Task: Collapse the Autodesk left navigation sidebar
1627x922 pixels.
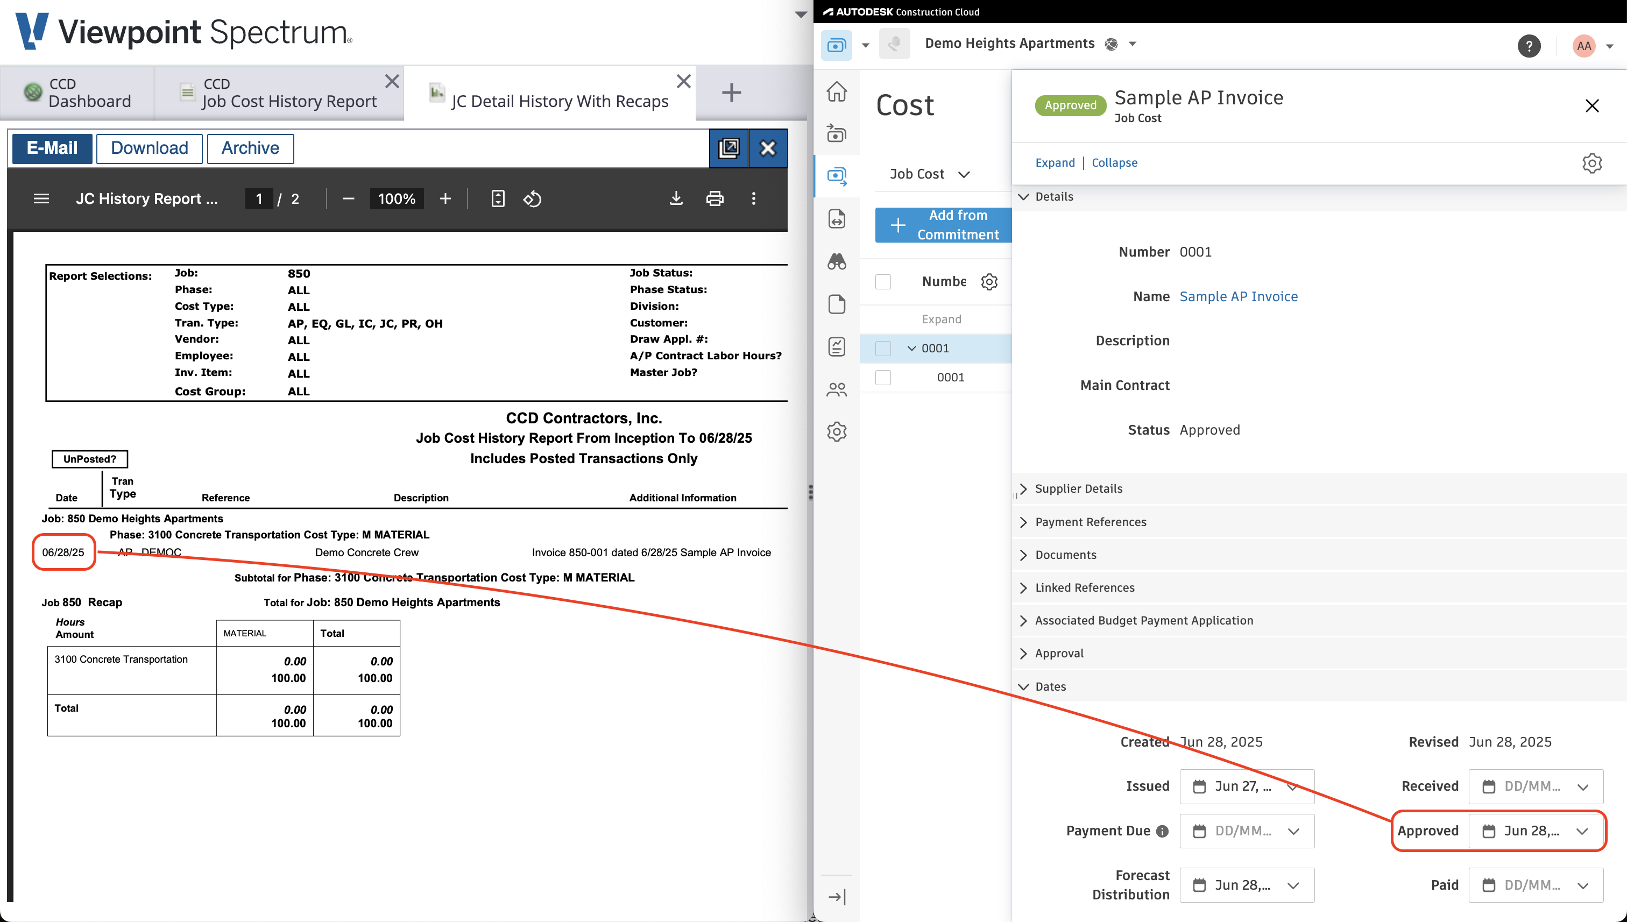Action: (837, 897)
